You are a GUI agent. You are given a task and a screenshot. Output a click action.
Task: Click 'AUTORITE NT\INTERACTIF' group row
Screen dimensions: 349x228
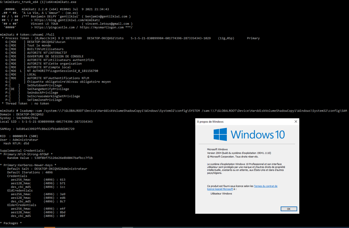point(36,53)
